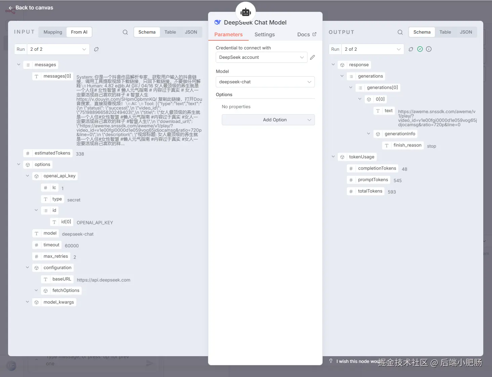The height and width of the screenshot is (377, 492).
Task: Expand the fetchOptions node
Action: (36, 290)
